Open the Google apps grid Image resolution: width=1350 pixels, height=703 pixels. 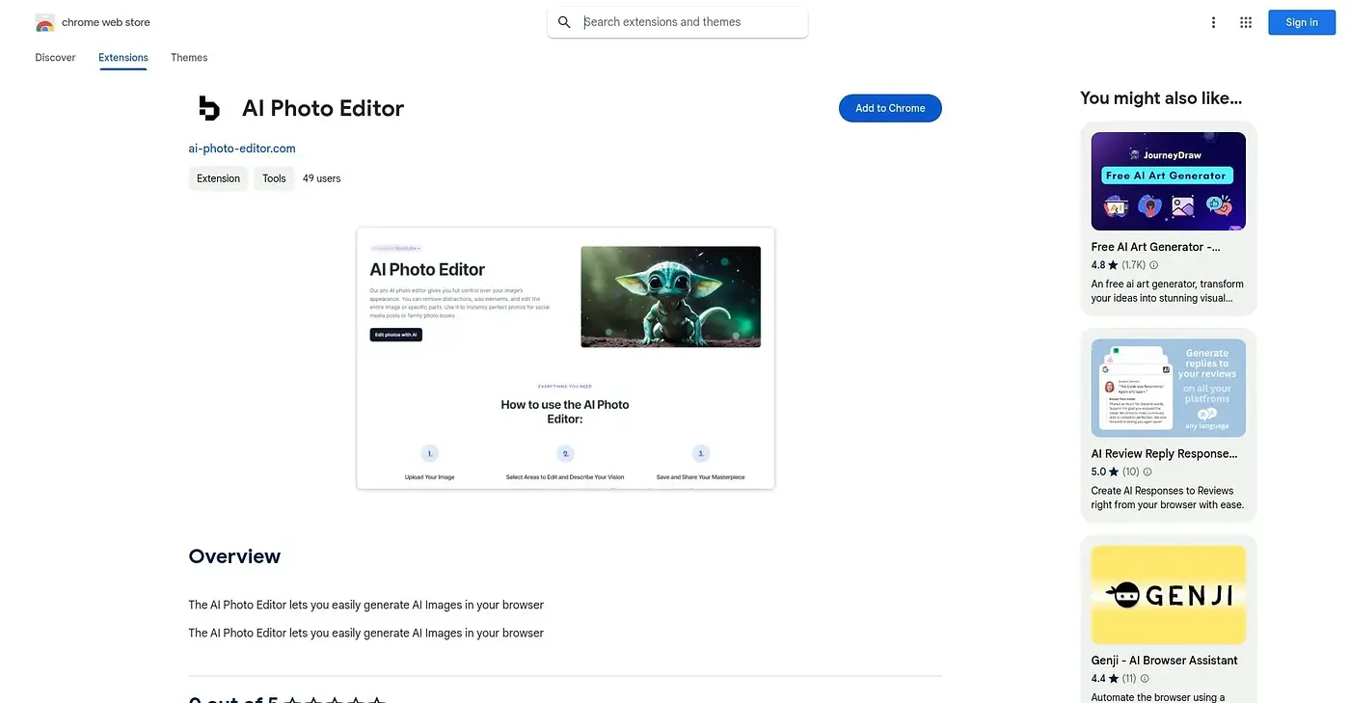point(1246,22)
